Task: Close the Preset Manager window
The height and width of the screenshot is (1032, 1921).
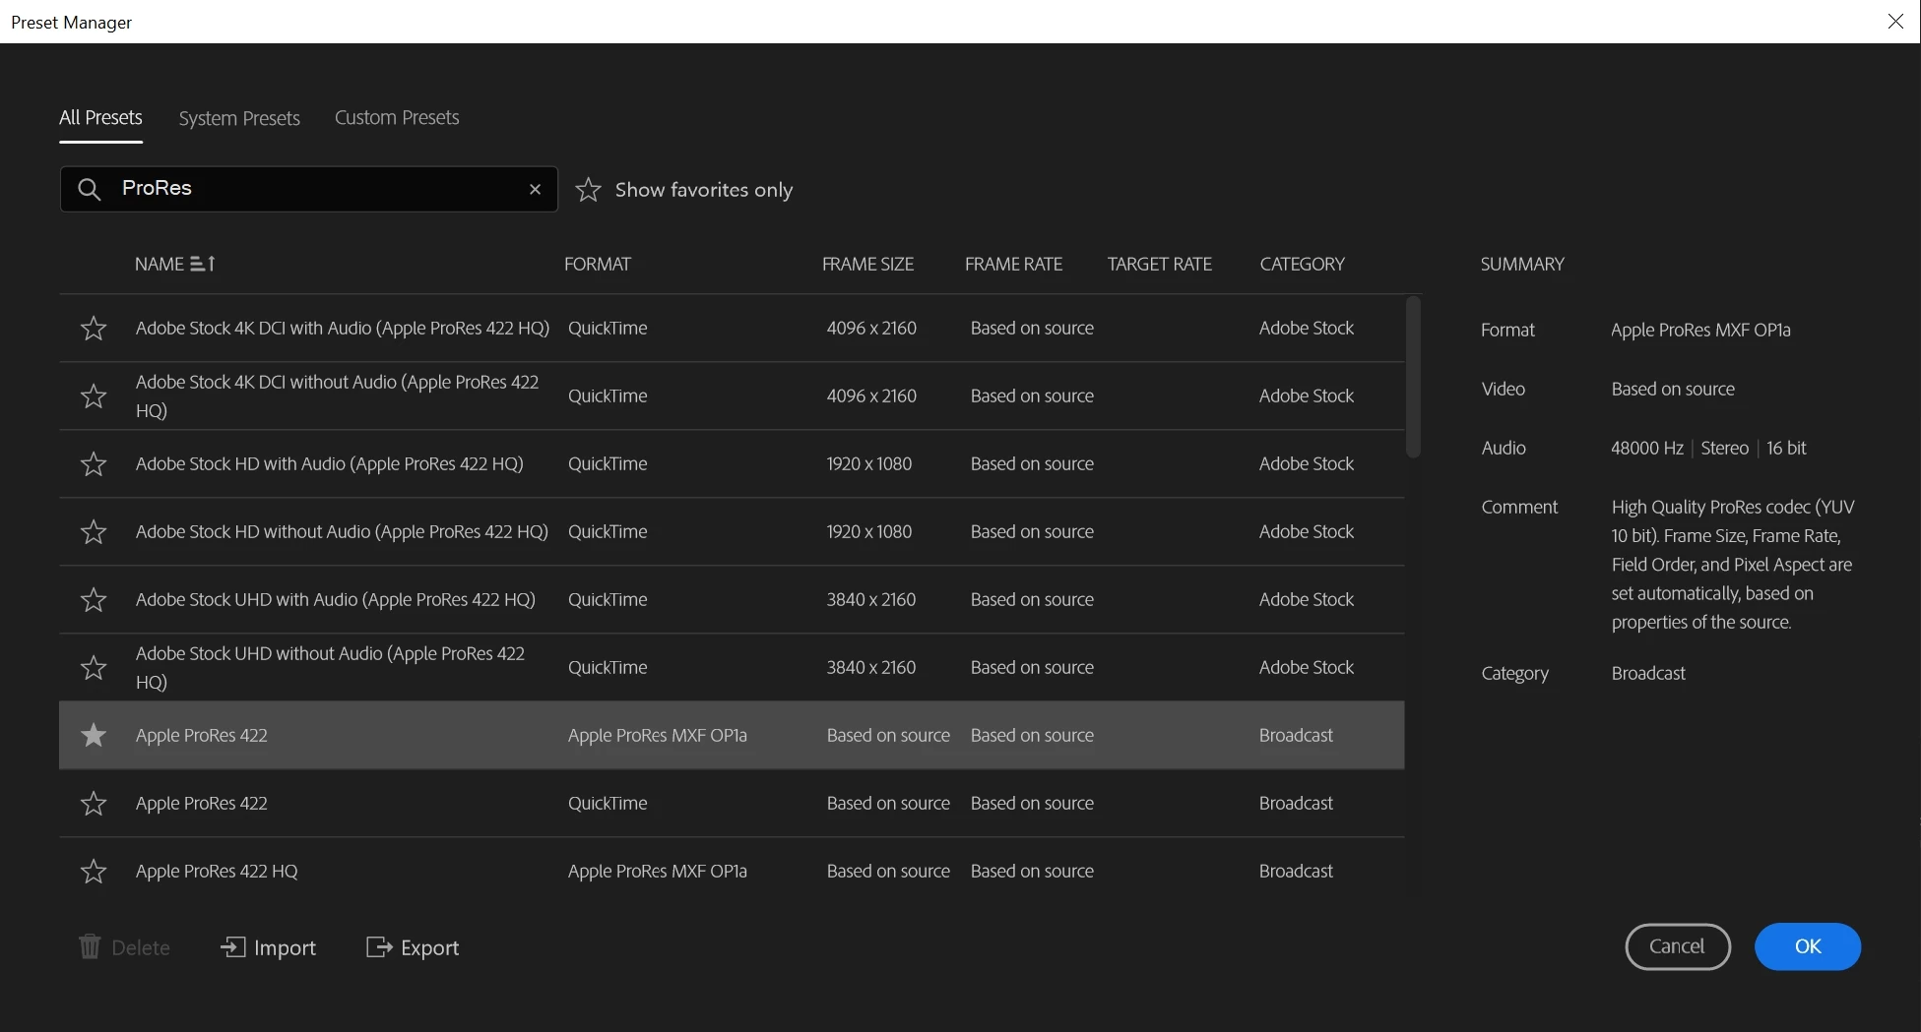Action: 1895,22
